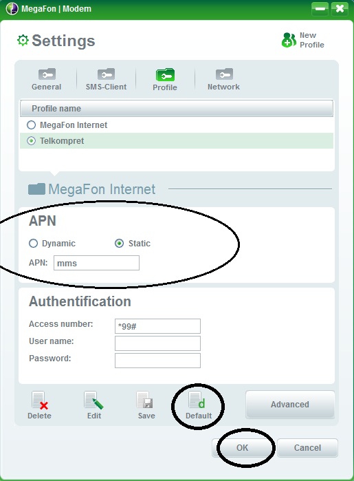The height and width of the screenshot is (481, 354).
Task: Save the profile settings
Action: click(146, 405)
